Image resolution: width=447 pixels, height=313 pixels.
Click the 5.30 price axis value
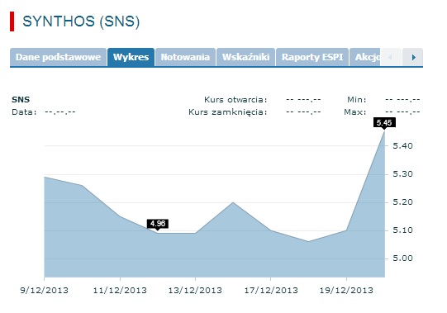coord(402,174)
